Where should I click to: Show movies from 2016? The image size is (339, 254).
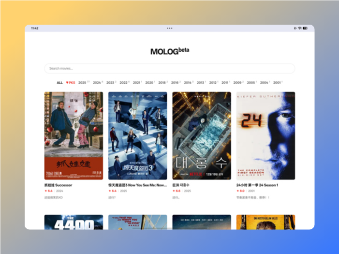(x=175, y=83)
